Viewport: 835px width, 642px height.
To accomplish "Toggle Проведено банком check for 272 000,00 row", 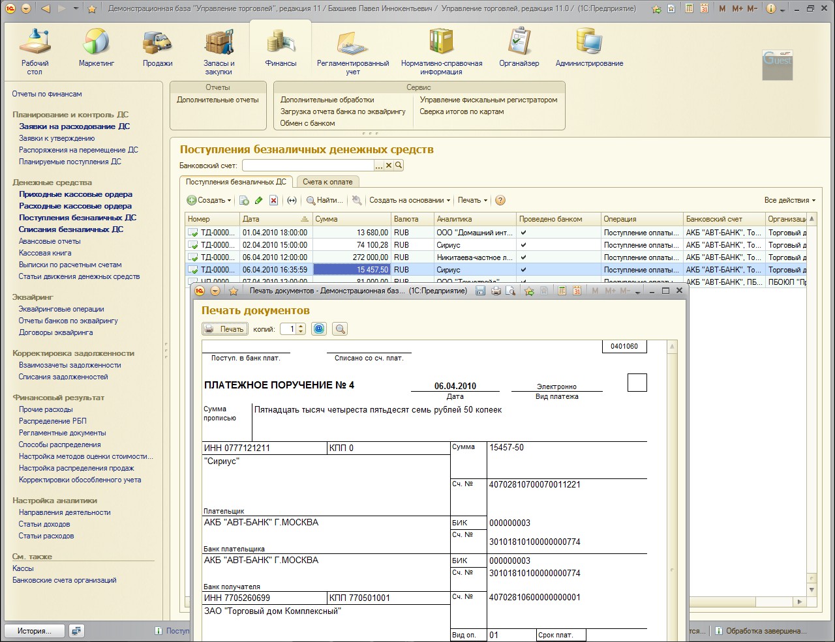I will (523, 257).
